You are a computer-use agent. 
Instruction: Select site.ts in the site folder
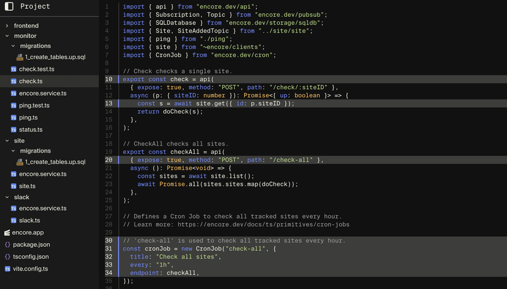tap(27, 186)
